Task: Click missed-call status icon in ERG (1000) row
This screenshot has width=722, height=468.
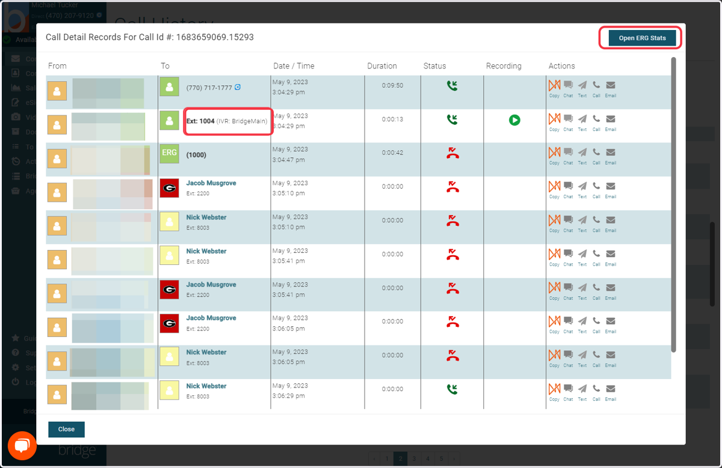Action: click(x=452, y=153)
